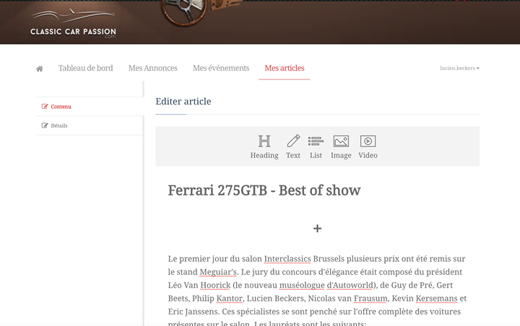Image resolution: width=520 pixels, height=326 pixels.
Task: Insert a Text block with pencil icon
Action: click(293, 146)
